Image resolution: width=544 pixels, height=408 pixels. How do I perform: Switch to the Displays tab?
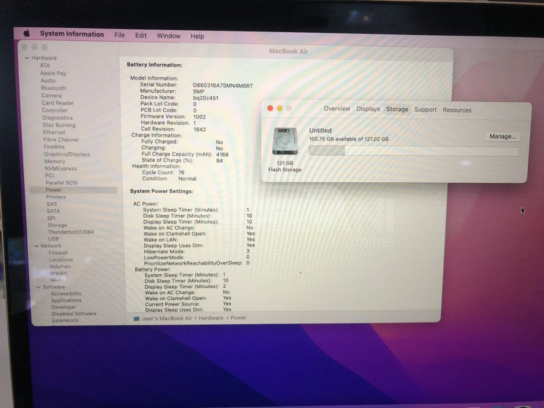pos(368,109)
